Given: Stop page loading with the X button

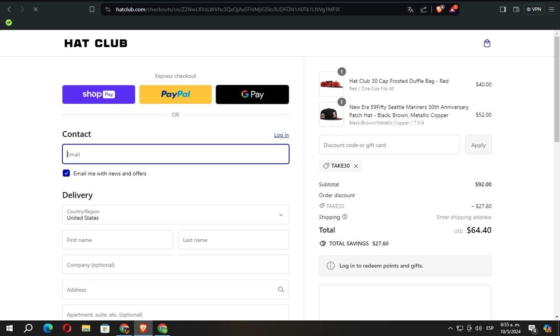Looking at the screenshot, I should click(35, 9).
